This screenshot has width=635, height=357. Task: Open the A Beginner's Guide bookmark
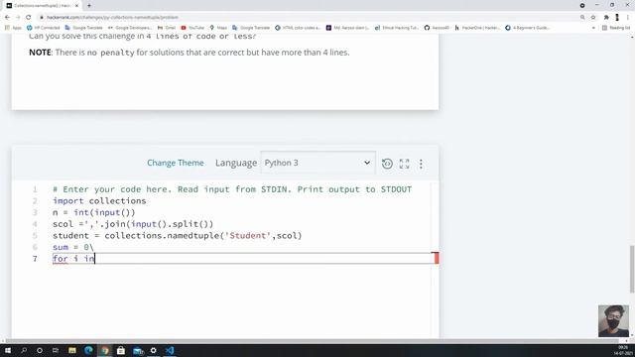click(527, 28)
